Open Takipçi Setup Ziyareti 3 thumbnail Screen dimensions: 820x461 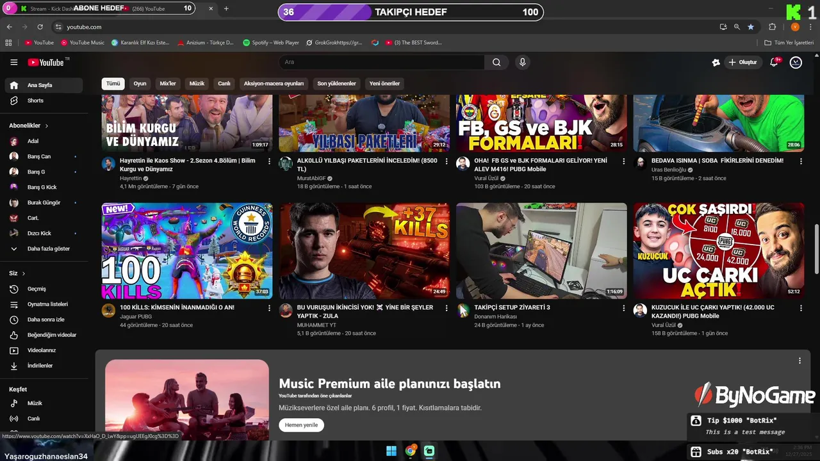pos(541,251)
